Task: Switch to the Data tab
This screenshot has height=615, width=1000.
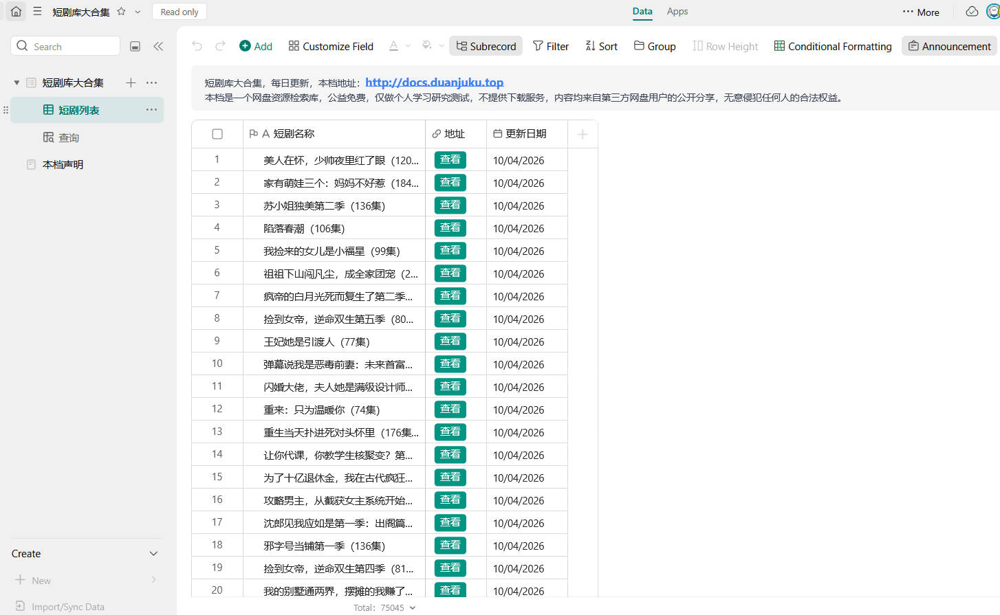Action: [x=642, y=11]
